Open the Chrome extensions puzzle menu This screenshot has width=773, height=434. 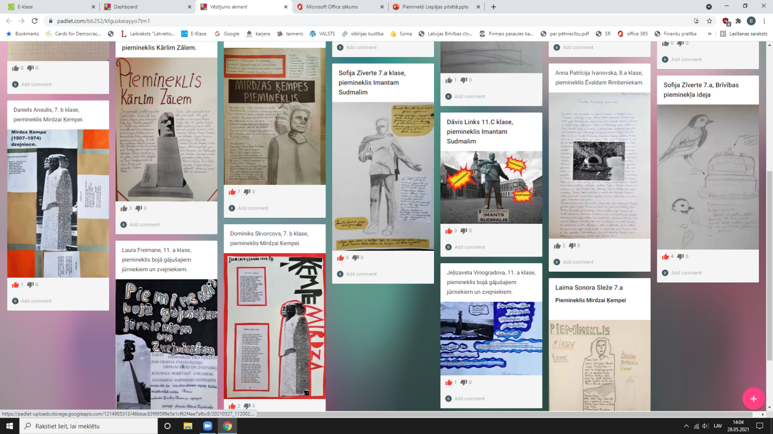[x=738, y=21]
